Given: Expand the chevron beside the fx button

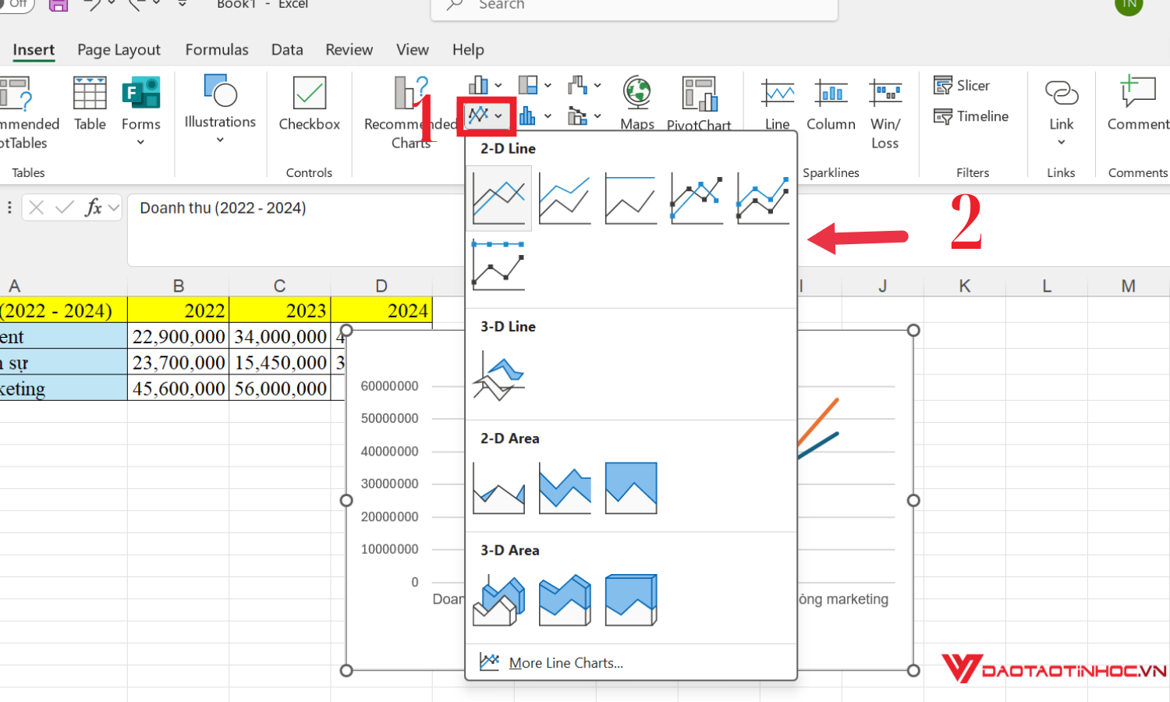Looking at the screenshot, I should [x=114, y=207].
